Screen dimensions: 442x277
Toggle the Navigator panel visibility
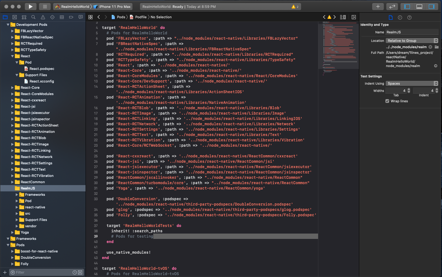[x=407, y=6]
